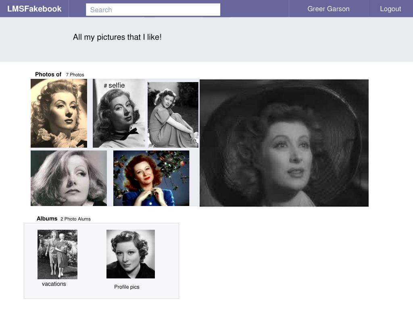Open the large photo with wide-brim hat

coord(284,143)
